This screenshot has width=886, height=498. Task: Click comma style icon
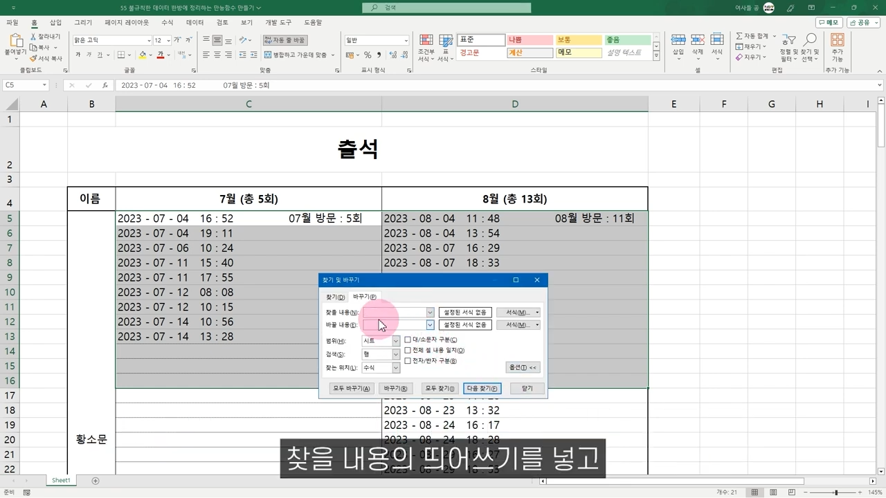click(379, 55)
